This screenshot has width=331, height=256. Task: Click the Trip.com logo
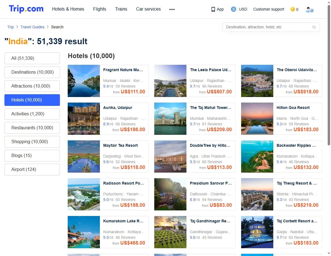point(26,9)
